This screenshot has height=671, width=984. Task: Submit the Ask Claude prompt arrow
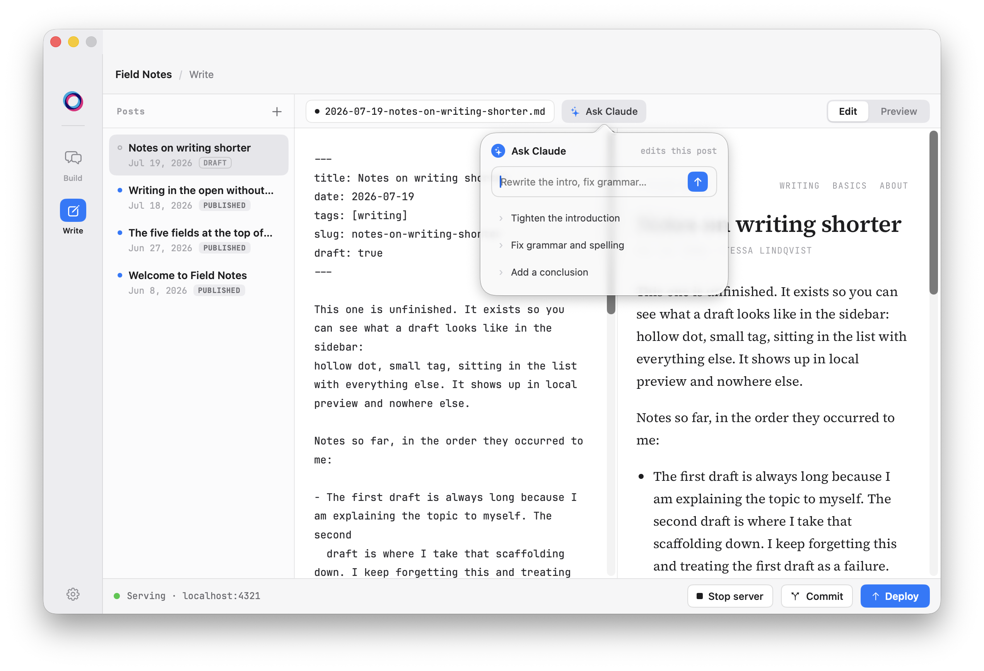pyautogui.click(x=697, y=182)
